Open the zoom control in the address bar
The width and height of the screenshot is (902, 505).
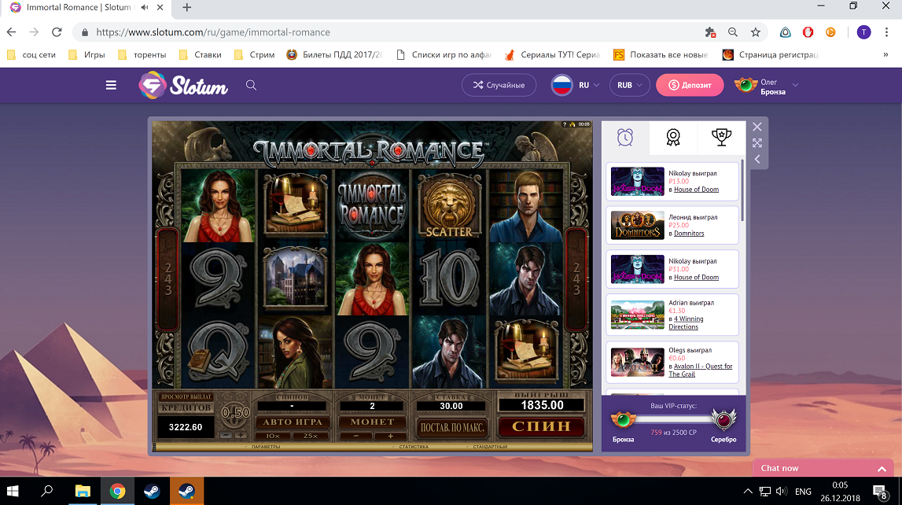click(x=733, y=32)
